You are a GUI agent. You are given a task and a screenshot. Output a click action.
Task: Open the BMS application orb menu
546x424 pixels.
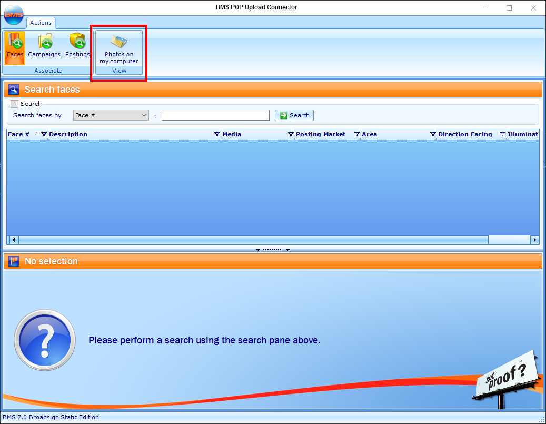tap(14, 15)
